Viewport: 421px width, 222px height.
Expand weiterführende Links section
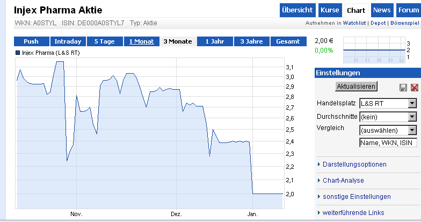(353, 213)
